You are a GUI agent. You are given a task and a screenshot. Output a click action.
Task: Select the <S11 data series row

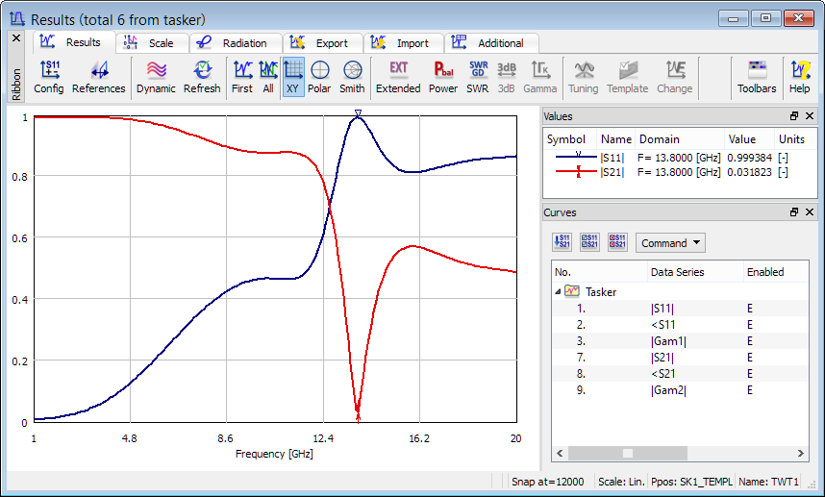tap(681, 325)
